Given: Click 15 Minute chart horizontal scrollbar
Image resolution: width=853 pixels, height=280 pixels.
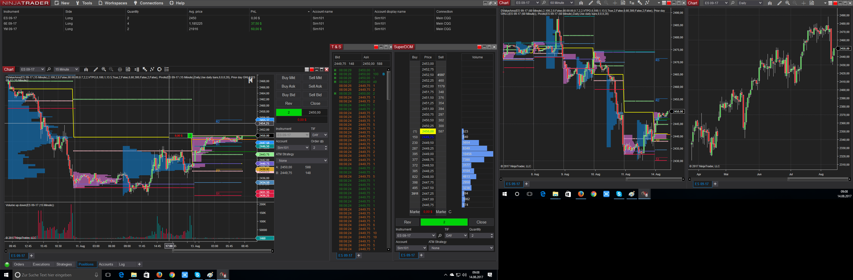Looking at the screenshot, I should [221, 251].
